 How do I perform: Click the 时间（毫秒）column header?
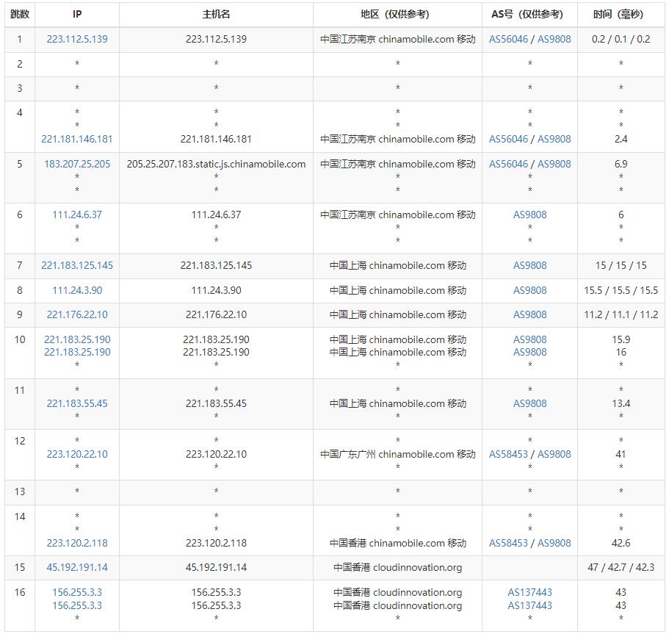pos(621,15)
